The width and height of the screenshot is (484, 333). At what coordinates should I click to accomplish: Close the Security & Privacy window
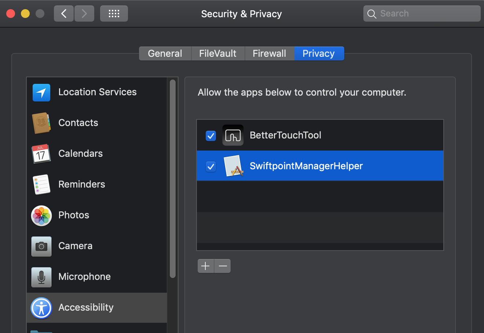pyautogui.click(x=11, y=14)
